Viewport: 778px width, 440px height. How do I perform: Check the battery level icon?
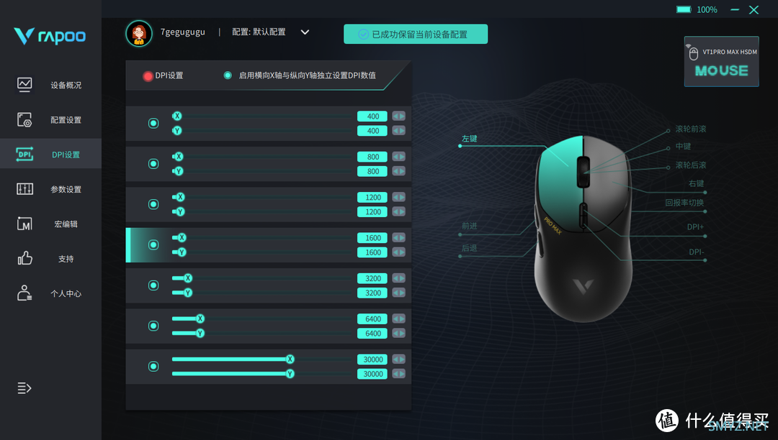[684, 9]
